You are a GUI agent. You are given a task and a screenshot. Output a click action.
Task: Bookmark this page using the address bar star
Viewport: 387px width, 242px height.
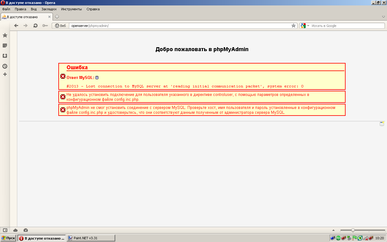pos(294,26)
